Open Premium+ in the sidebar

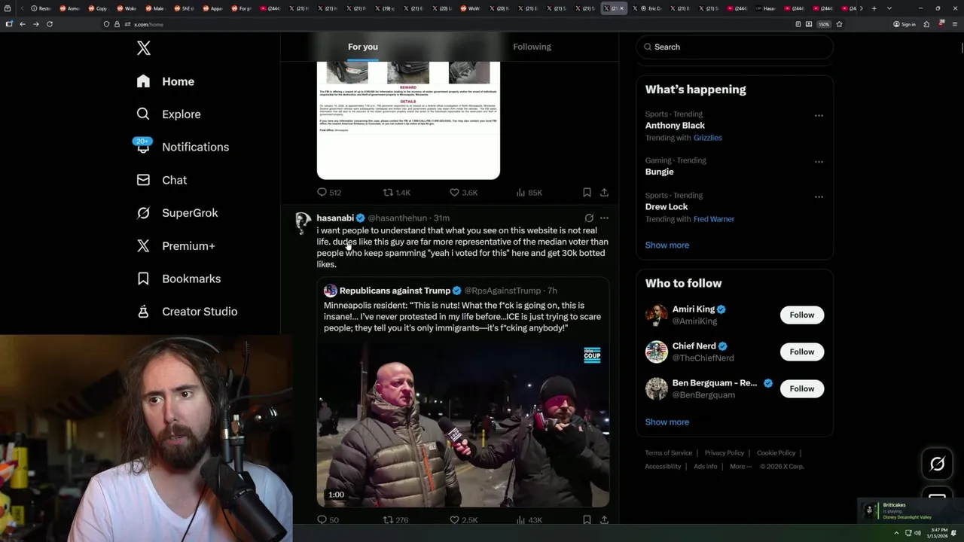pos(176,245)
